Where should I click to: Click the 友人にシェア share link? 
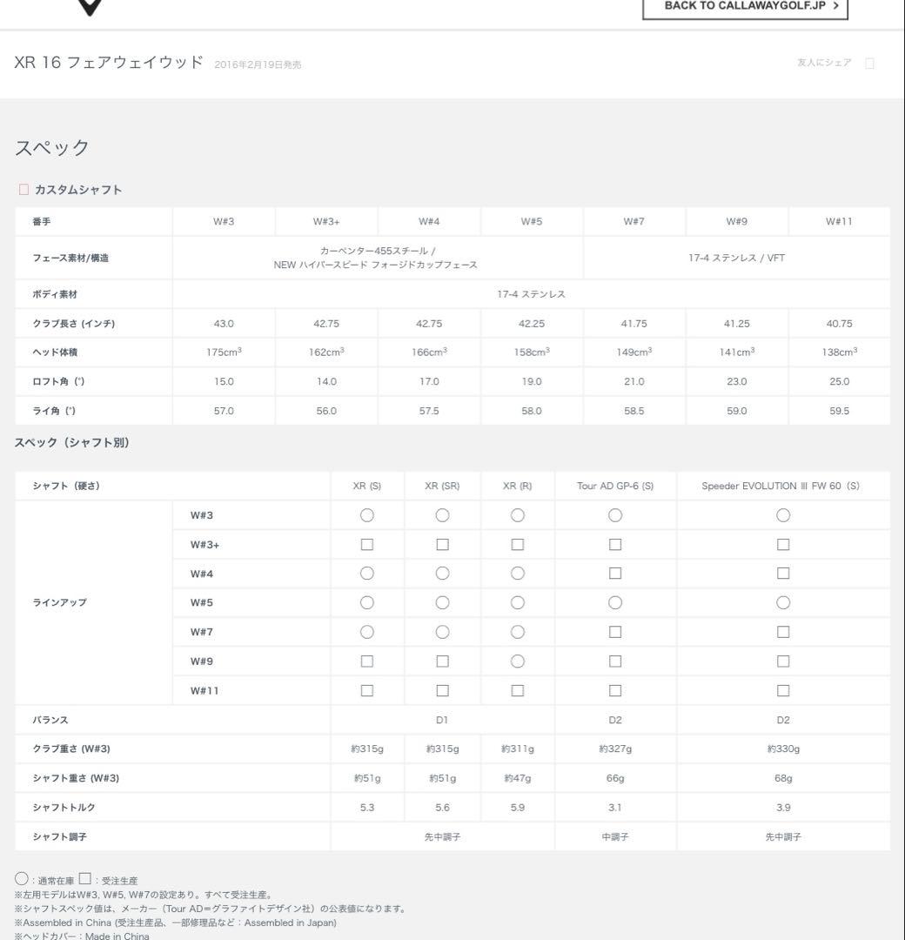[x=824, y=63]
